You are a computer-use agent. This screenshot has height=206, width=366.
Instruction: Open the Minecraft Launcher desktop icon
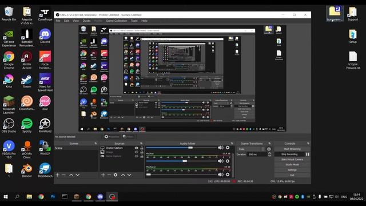click(9, 105)
